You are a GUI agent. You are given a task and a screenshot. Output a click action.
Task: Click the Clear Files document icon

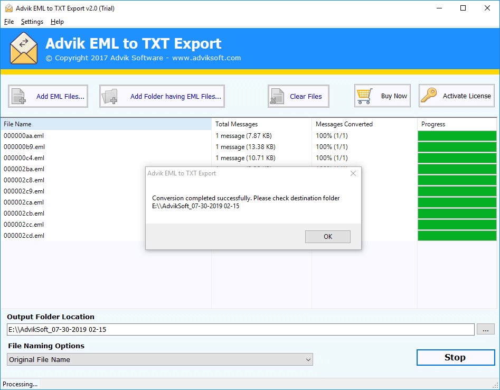(x=277, y=96)
